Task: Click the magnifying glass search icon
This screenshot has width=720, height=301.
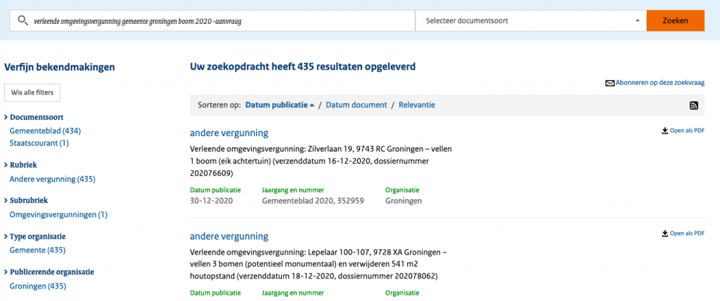Action: click(x=22, y=20)
